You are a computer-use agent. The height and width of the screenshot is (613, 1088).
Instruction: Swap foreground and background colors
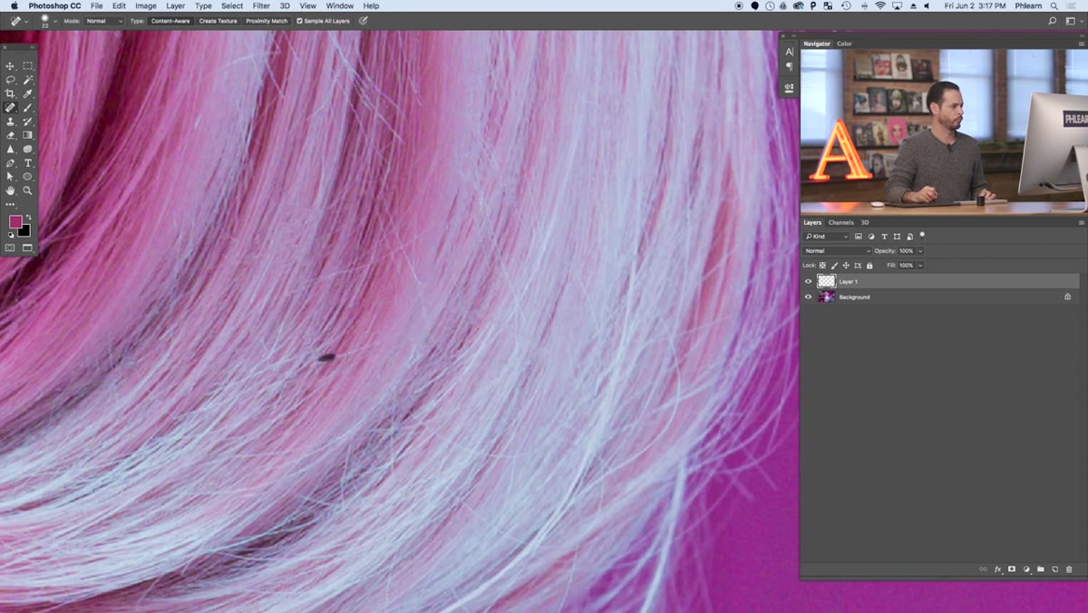coord(28,217)
